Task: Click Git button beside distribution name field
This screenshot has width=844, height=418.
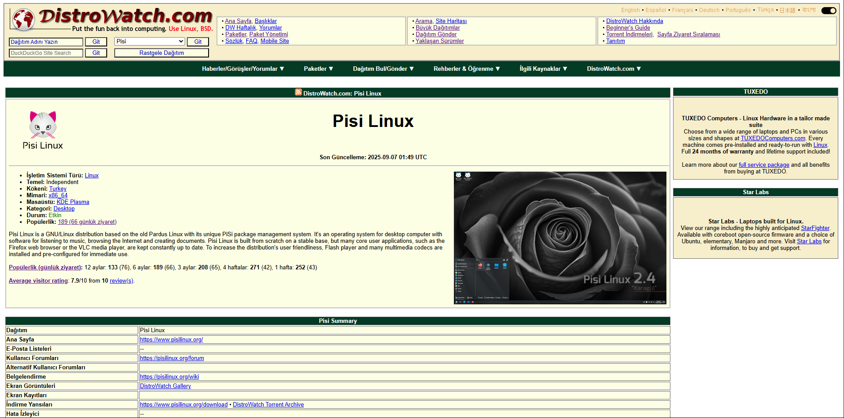Action: point(96,42)
